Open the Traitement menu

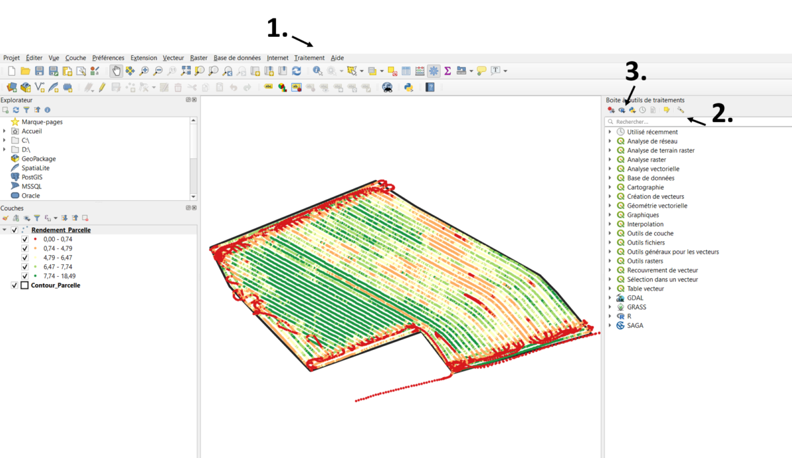click(310, 58)
